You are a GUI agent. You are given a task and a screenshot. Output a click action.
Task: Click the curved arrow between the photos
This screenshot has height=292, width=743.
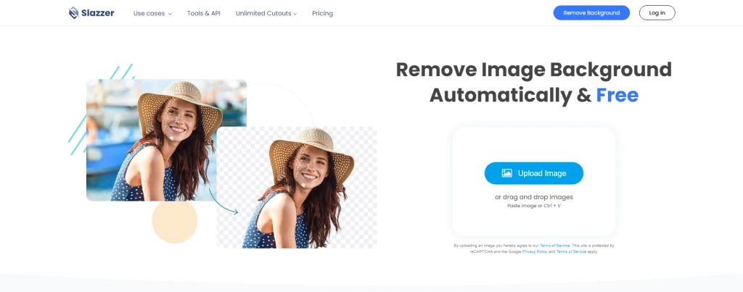pyautogui.click(x=223, y=201)
